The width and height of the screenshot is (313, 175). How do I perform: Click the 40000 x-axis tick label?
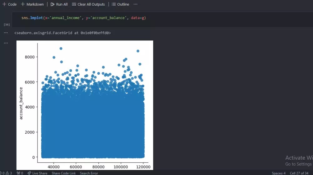pos(54,167)
